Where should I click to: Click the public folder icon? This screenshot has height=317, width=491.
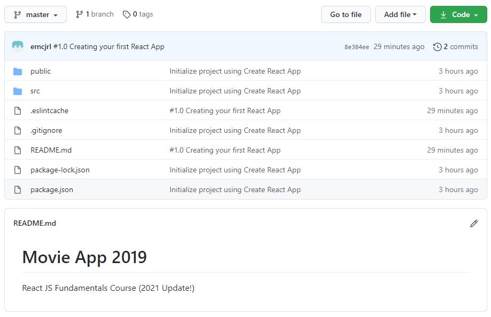click(18, 72)
